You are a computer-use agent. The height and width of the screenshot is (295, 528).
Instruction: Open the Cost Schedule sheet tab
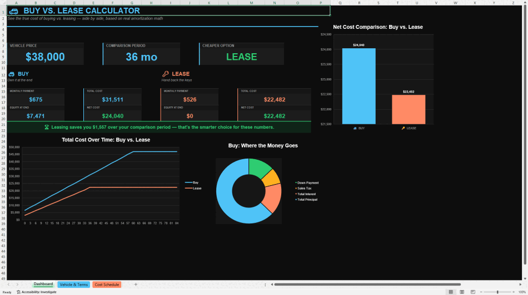[107, 284]
